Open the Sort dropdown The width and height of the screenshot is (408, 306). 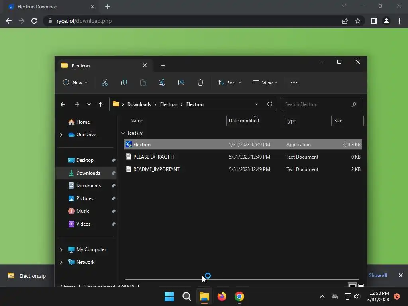[229, 83]
